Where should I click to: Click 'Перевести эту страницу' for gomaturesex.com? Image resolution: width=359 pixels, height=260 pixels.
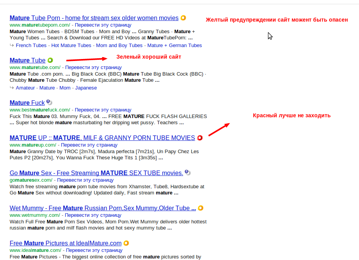click(x=85, y=180)
